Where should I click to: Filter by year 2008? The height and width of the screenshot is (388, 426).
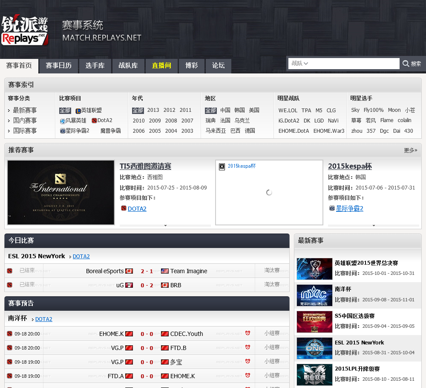coord(171,121)
